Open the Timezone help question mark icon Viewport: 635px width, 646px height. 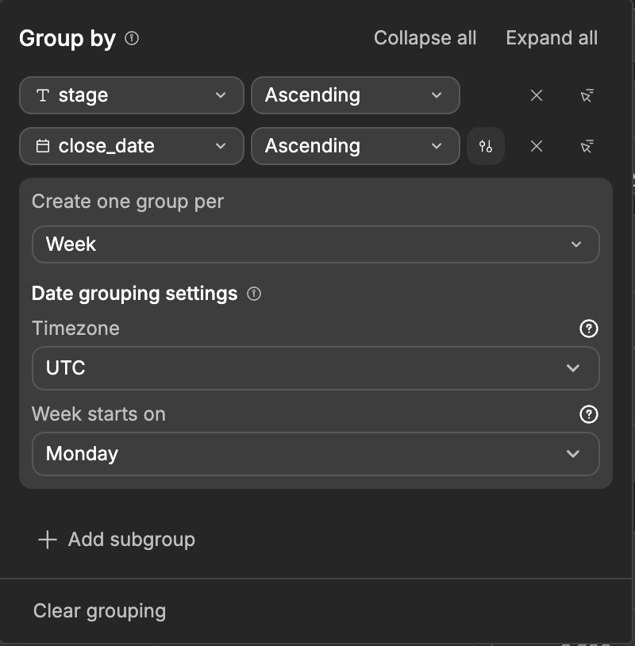coord(588,329)
